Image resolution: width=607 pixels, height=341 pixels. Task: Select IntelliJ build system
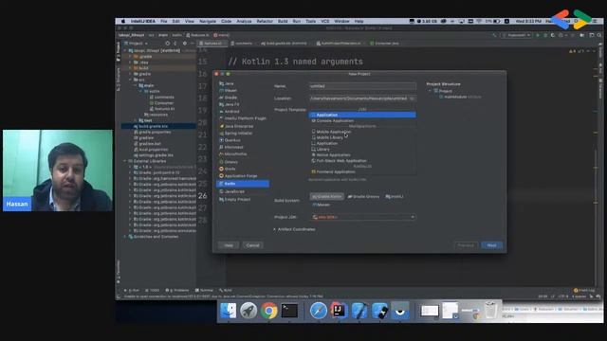pos(395,196)
